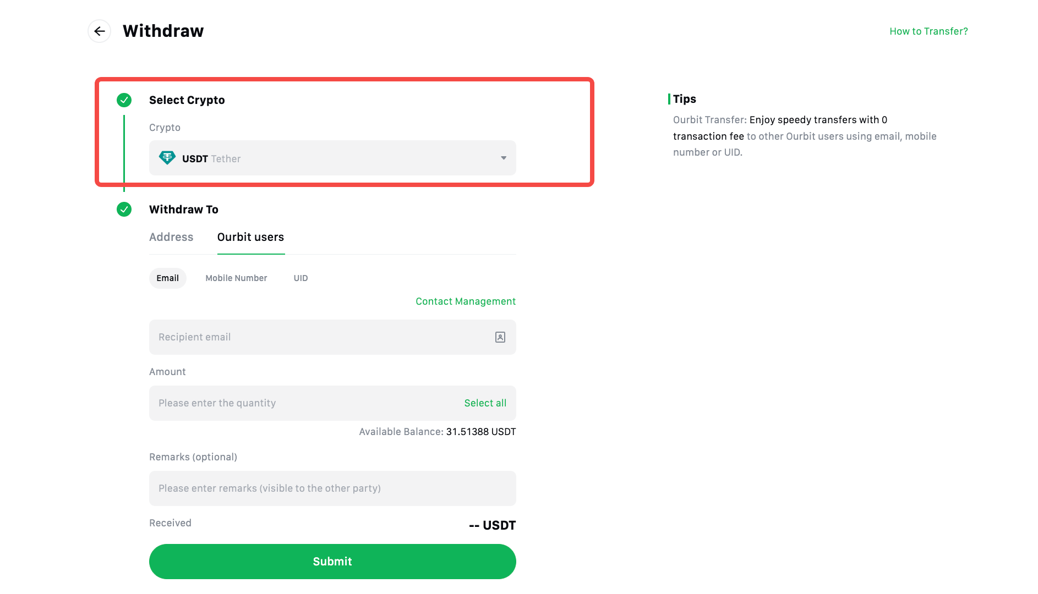Click the USDT Tether coin icon

[x=167, y=158]
